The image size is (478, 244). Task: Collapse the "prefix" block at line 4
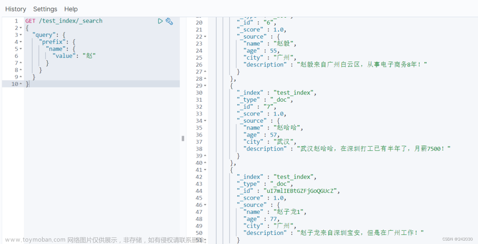[21, 42]
